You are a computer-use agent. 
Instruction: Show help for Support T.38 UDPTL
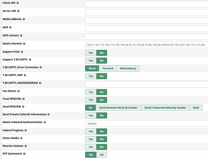coord(34,59)
